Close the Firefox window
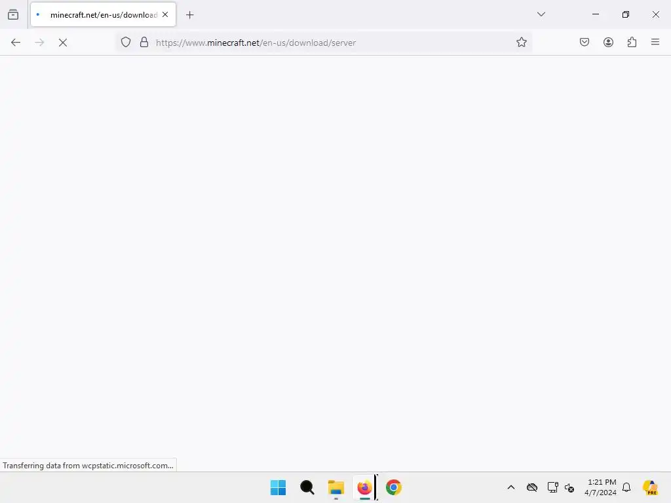 (655, 14)
